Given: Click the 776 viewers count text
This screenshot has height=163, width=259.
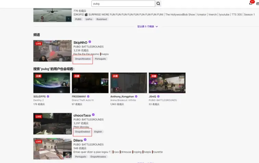Looking at the screenshot, I should (x=80, y=11).
